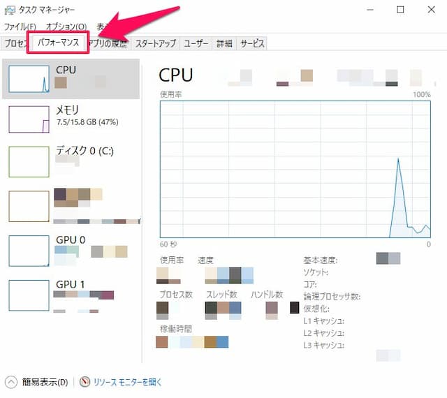The width and height of the screenshot is (447, 398).
Task: Click the CPU entry in sidebar
Action: (x=71, y=79)
